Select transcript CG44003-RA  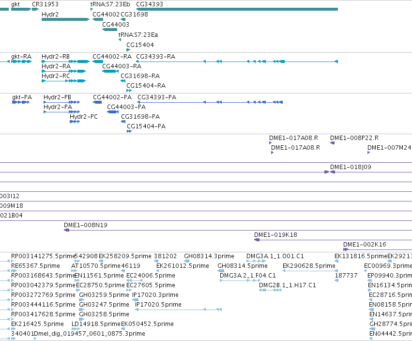[109, 71]
